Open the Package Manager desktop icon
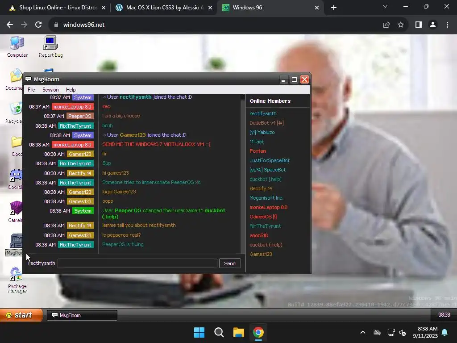This screenshot has height=343, width=457. 17,280
